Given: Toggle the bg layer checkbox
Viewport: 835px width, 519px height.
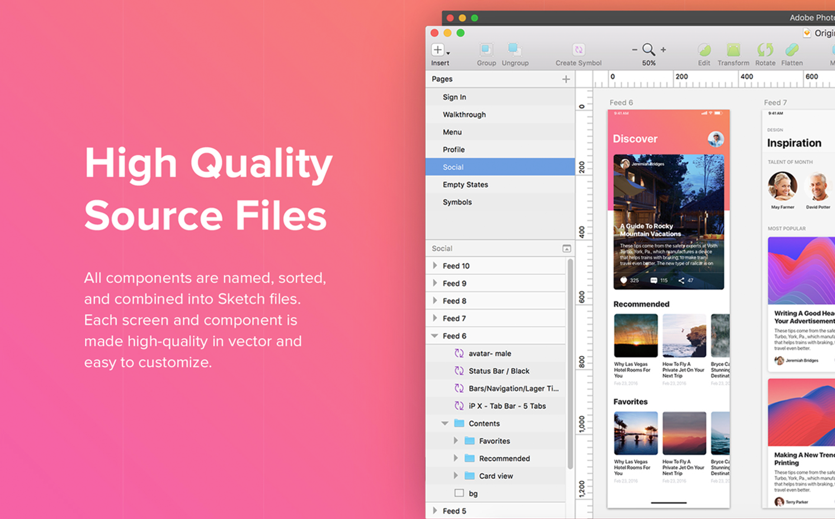Looking at the screenshot, I should [459, 493].
